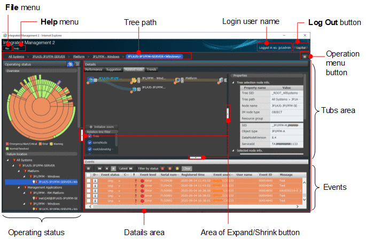Click Initialize zoom button
366x241 pixels.
click(x=102, y=127)
